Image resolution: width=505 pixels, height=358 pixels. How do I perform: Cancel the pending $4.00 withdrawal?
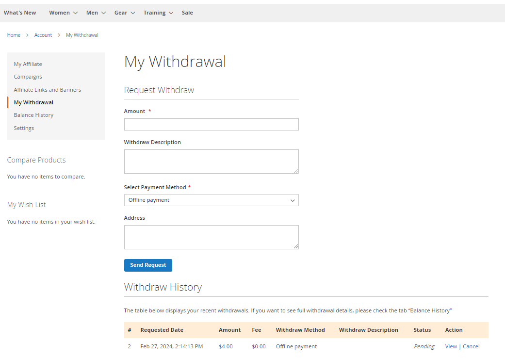[x=471, y=346]
